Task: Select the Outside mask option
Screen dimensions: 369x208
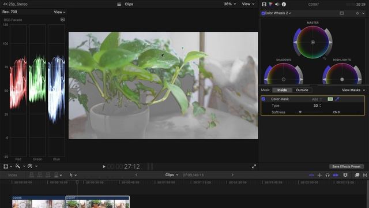Action: coord(302,90)
